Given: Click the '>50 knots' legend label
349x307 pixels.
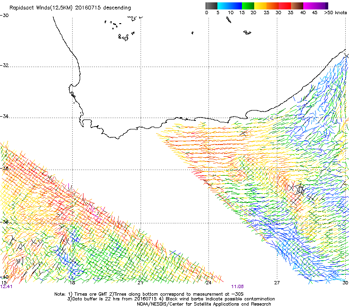Looking at the screenshot, I should pyautogui.click(x=335, y=13).
